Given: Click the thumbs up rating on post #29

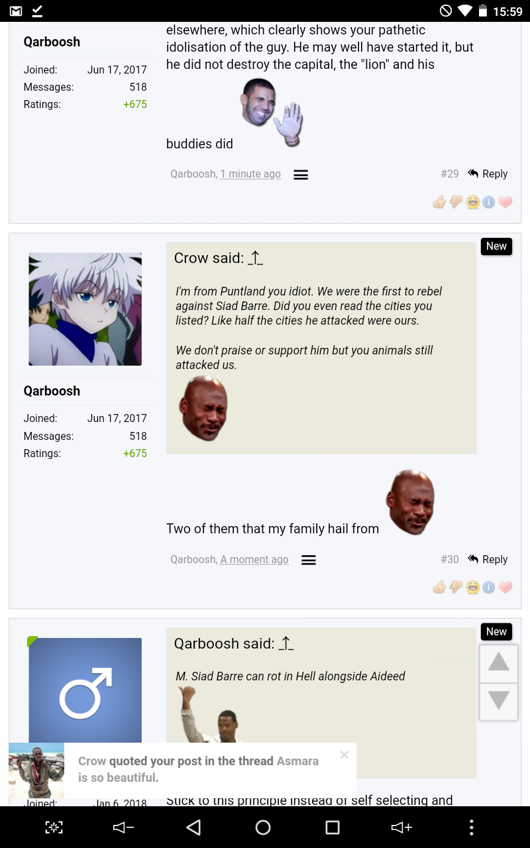Looking at the screenshot, I should pos(439,202).
